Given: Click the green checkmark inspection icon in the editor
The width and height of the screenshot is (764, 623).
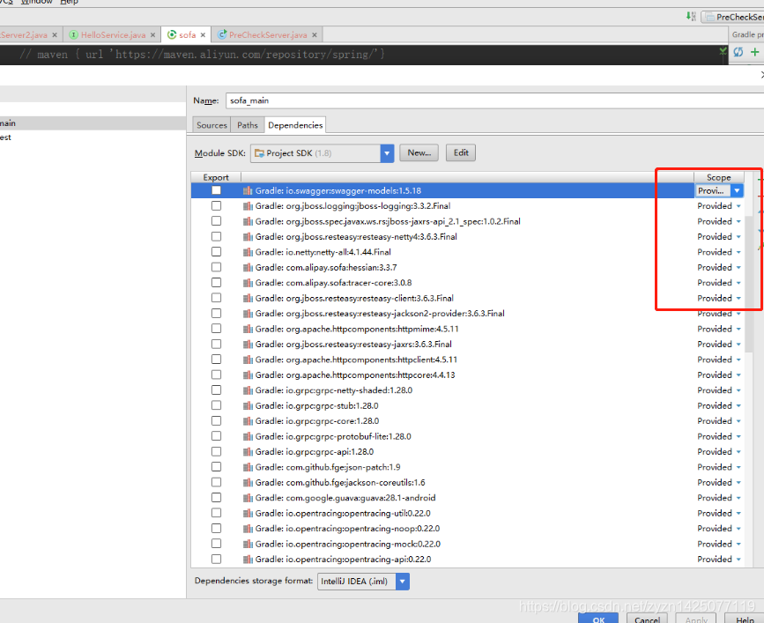Looking at the screenshot, I should point(723,51).
